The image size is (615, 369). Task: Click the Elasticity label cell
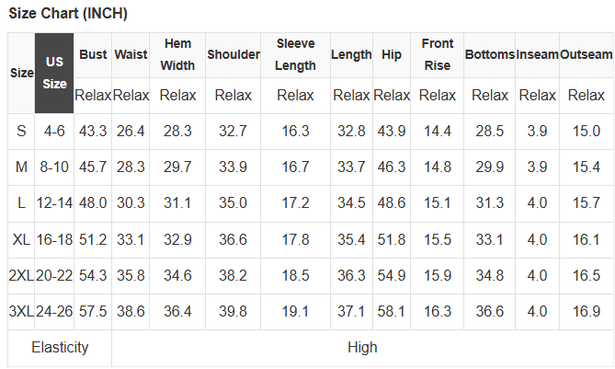click(x=60, y=348)
